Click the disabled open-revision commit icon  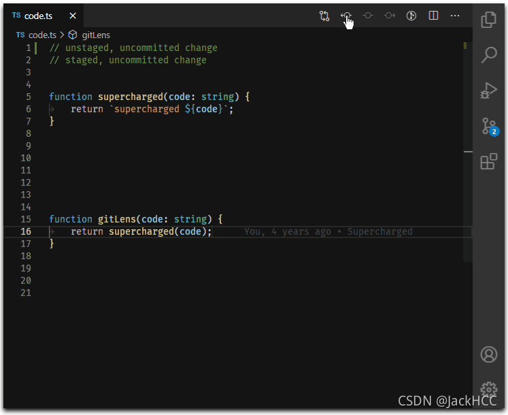(368, 16)
